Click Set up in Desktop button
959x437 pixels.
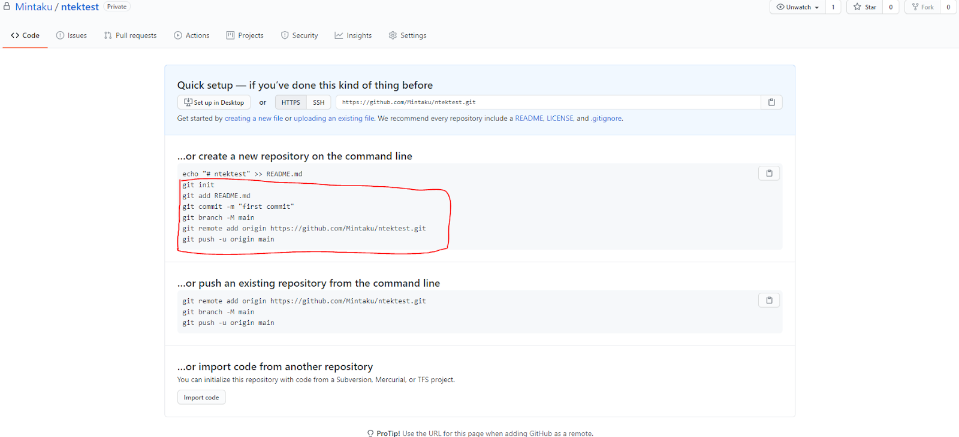pos(214,102)
